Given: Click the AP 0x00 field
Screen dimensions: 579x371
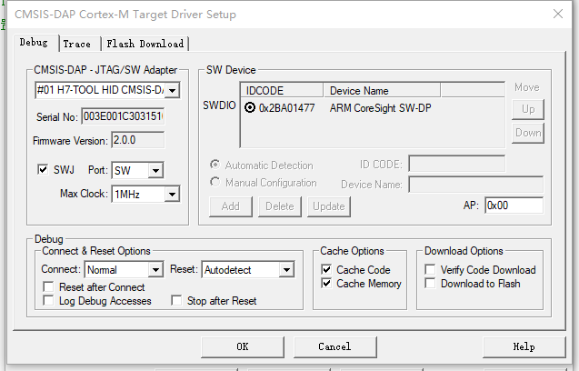Looking at the screenshot, I should (x=514, y=206).
